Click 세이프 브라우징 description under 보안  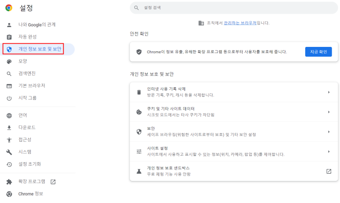pos(201,135)
